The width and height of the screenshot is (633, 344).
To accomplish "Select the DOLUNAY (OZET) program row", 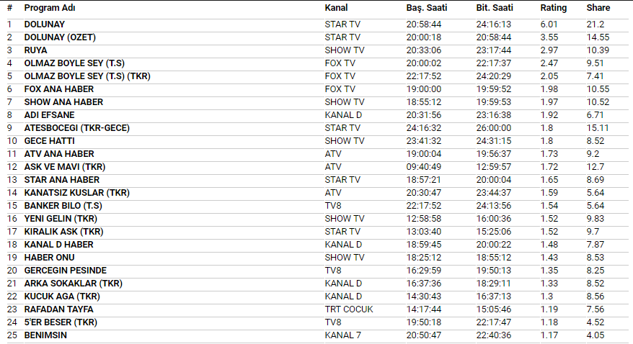I will (60, 37).
